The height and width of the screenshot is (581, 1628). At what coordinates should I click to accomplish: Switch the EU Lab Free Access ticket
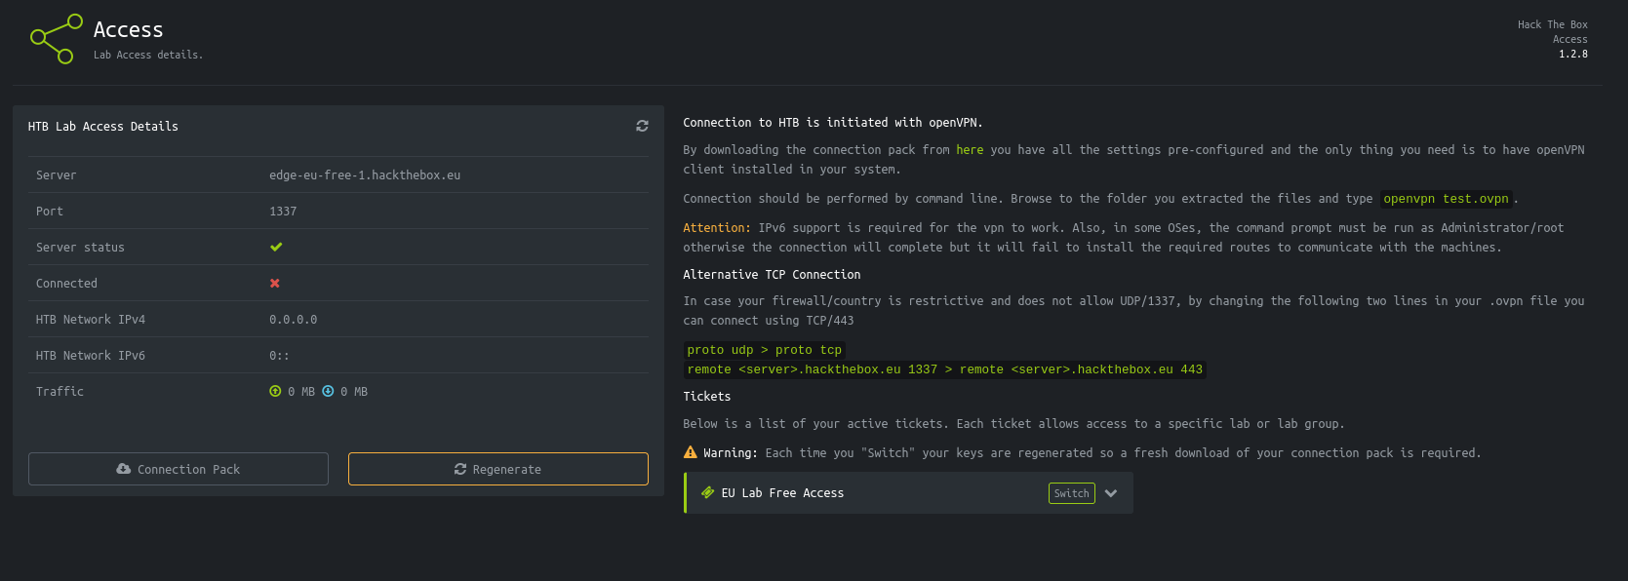click(x=1072, y=493)
